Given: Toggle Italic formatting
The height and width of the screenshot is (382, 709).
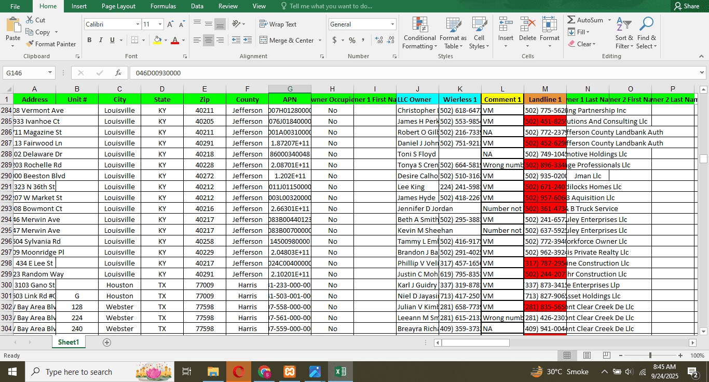Looking at the screenshot, I should pos(101,41).
